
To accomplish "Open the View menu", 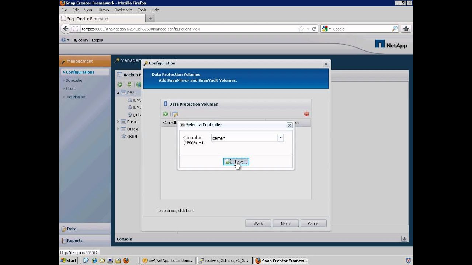I will click(x=88, y=10).
